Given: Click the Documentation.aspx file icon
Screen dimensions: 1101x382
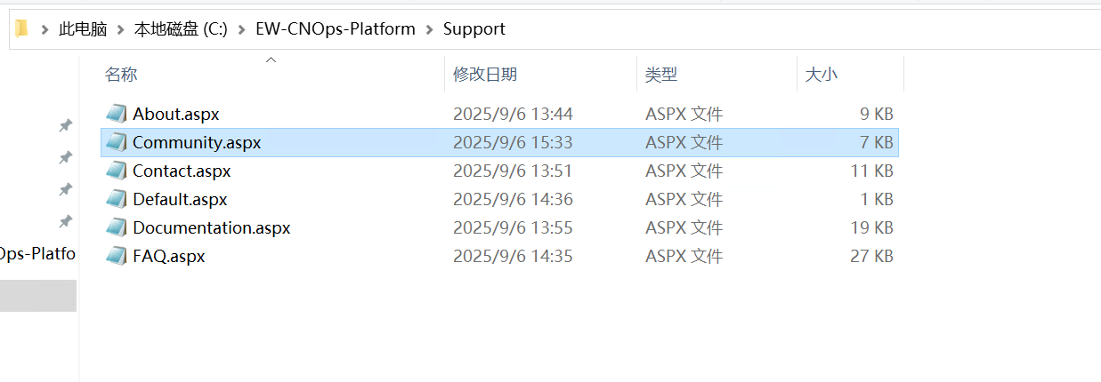Looking at the screenshot, I should point(117,227).
